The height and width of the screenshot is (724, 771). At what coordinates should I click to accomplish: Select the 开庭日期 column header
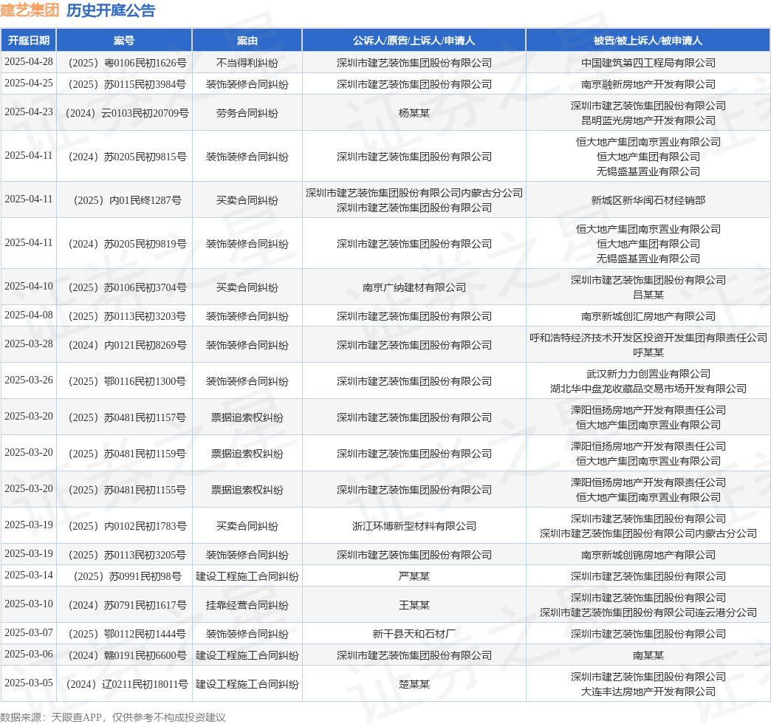29,41
